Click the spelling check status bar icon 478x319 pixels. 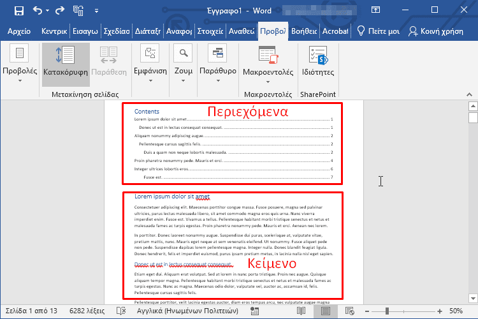[x=121, y=311]
